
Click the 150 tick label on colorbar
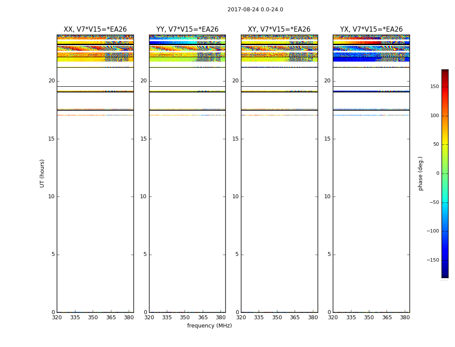(434, 87)
